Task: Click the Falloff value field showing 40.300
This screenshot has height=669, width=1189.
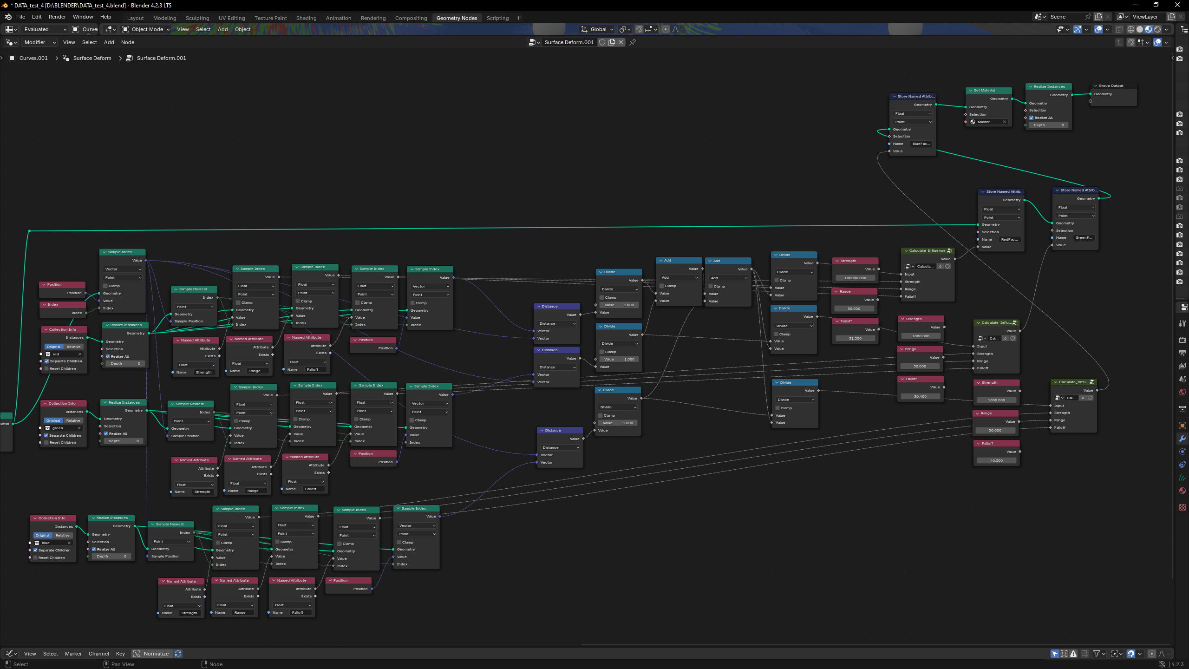Action: click(x=996, y=460)
